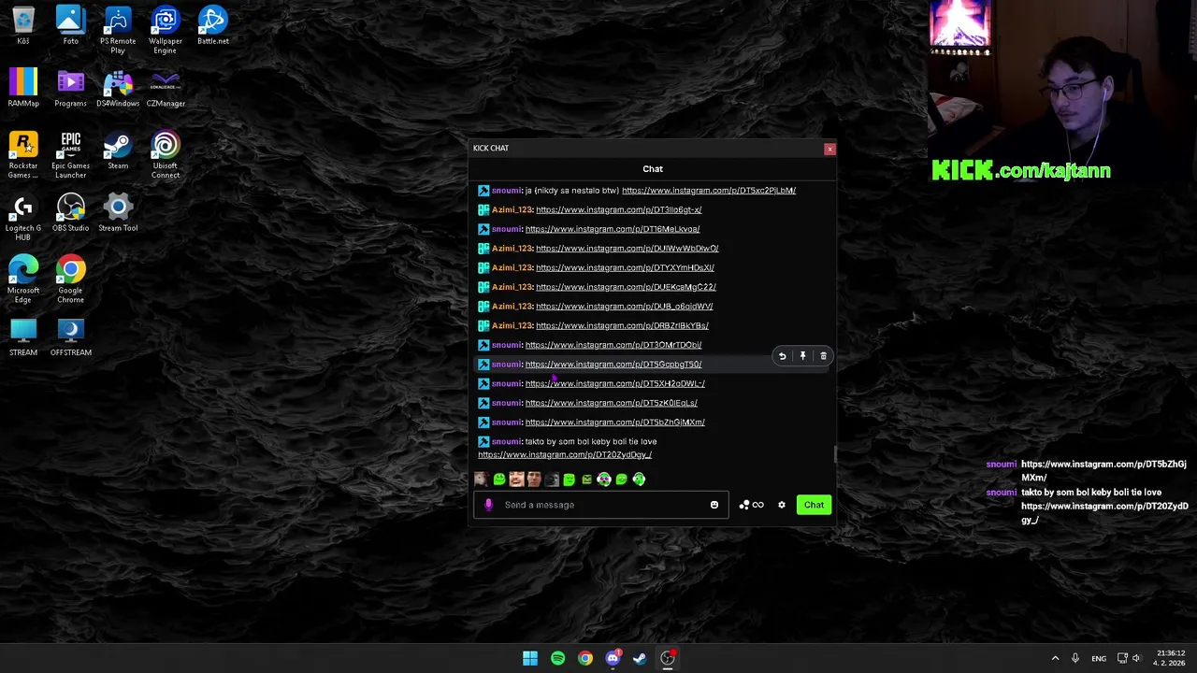
Task: Click the chat window scrollbar thumb
Action: [x=835, y=454]
